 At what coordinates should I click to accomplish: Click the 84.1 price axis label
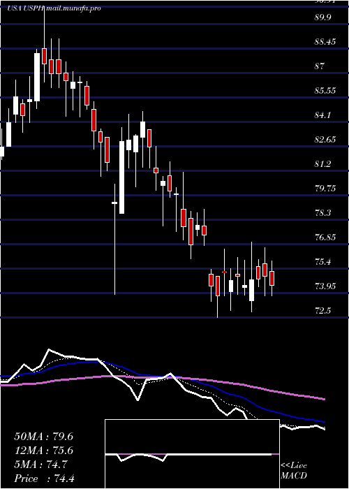323,115
